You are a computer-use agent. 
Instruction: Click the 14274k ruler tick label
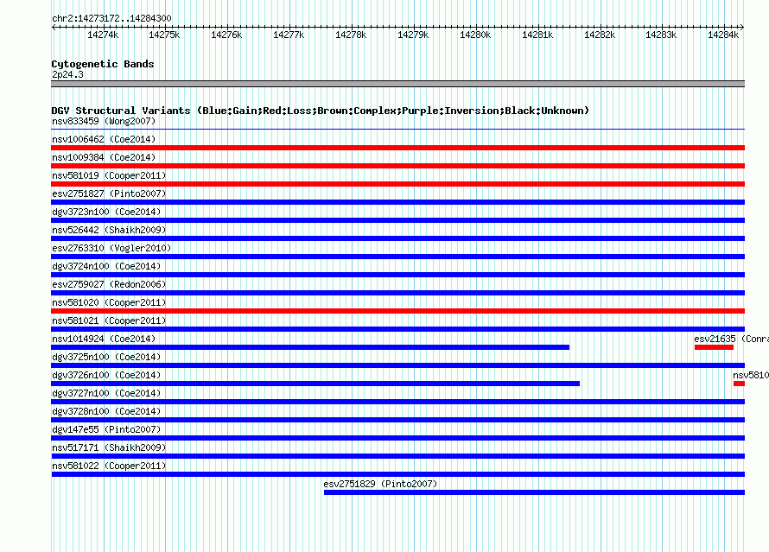(x=103, y=35)
